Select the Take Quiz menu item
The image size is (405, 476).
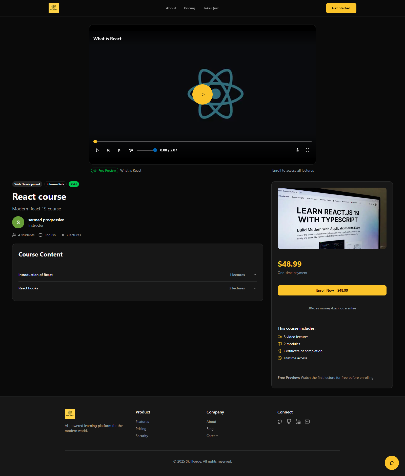click(x=211, y=8)
